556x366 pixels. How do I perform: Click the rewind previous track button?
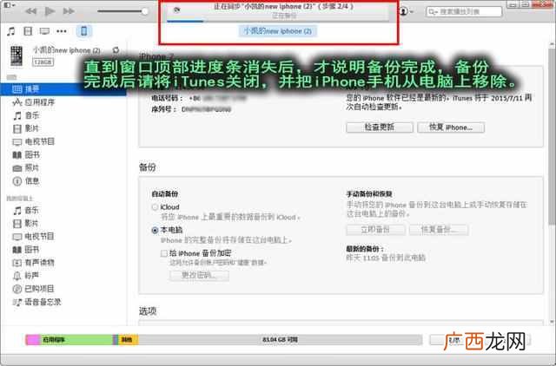(x=31, y=11)
